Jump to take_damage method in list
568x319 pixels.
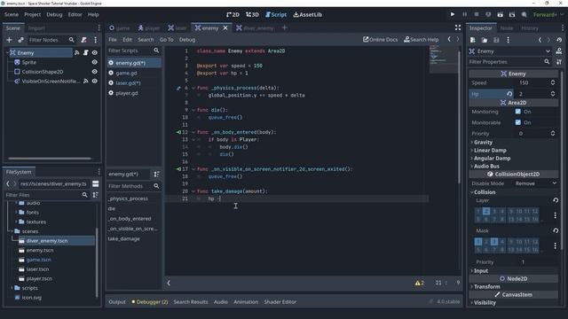tap(124, 238)
